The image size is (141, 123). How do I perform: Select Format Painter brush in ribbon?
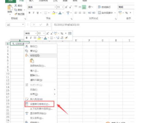pos(16,14)
